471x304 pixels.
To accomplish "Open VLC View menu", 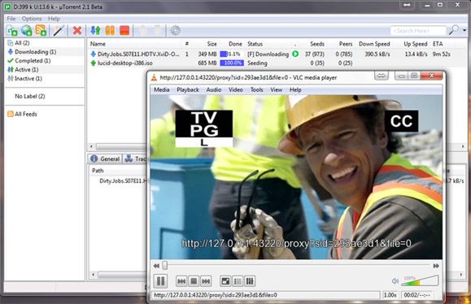I will tap(276, 89).
